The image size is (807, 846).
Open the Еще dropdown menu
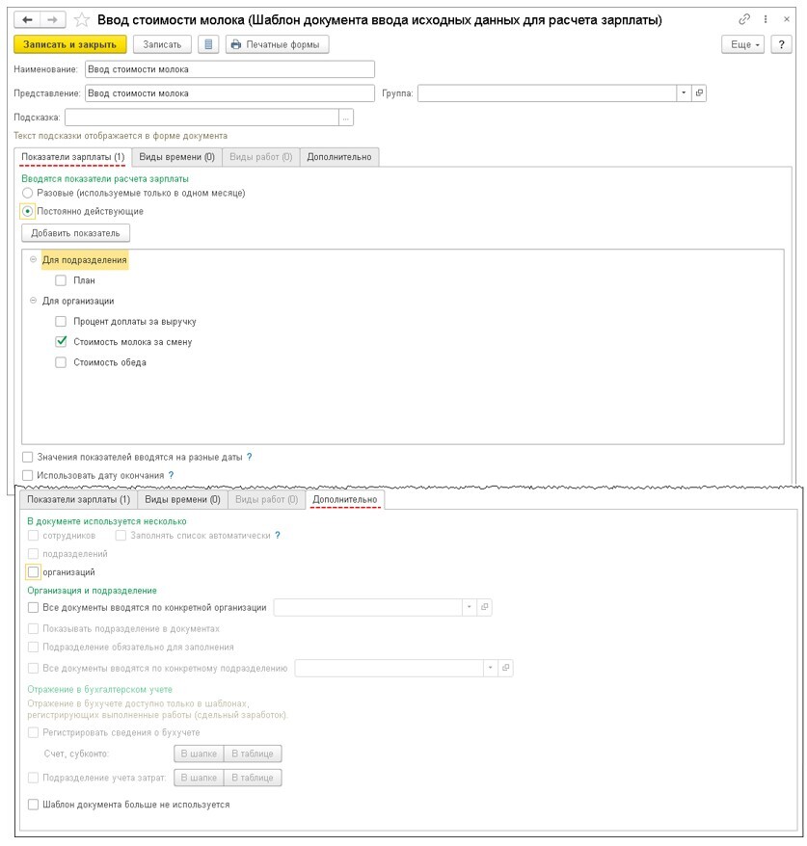click(x=741, y=44)
